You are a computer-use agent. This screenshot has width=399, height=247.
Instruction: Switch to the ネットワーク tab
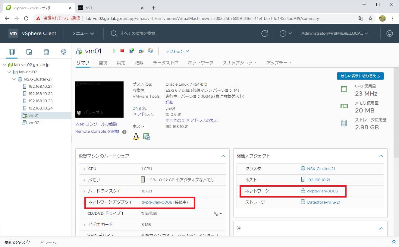(x=201, y=63)
